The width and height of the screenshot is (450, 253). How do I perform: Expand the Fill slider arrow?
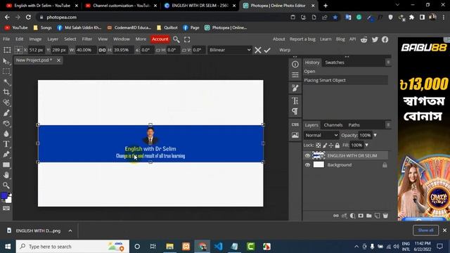pyautogui.click(x=366, y=145)
